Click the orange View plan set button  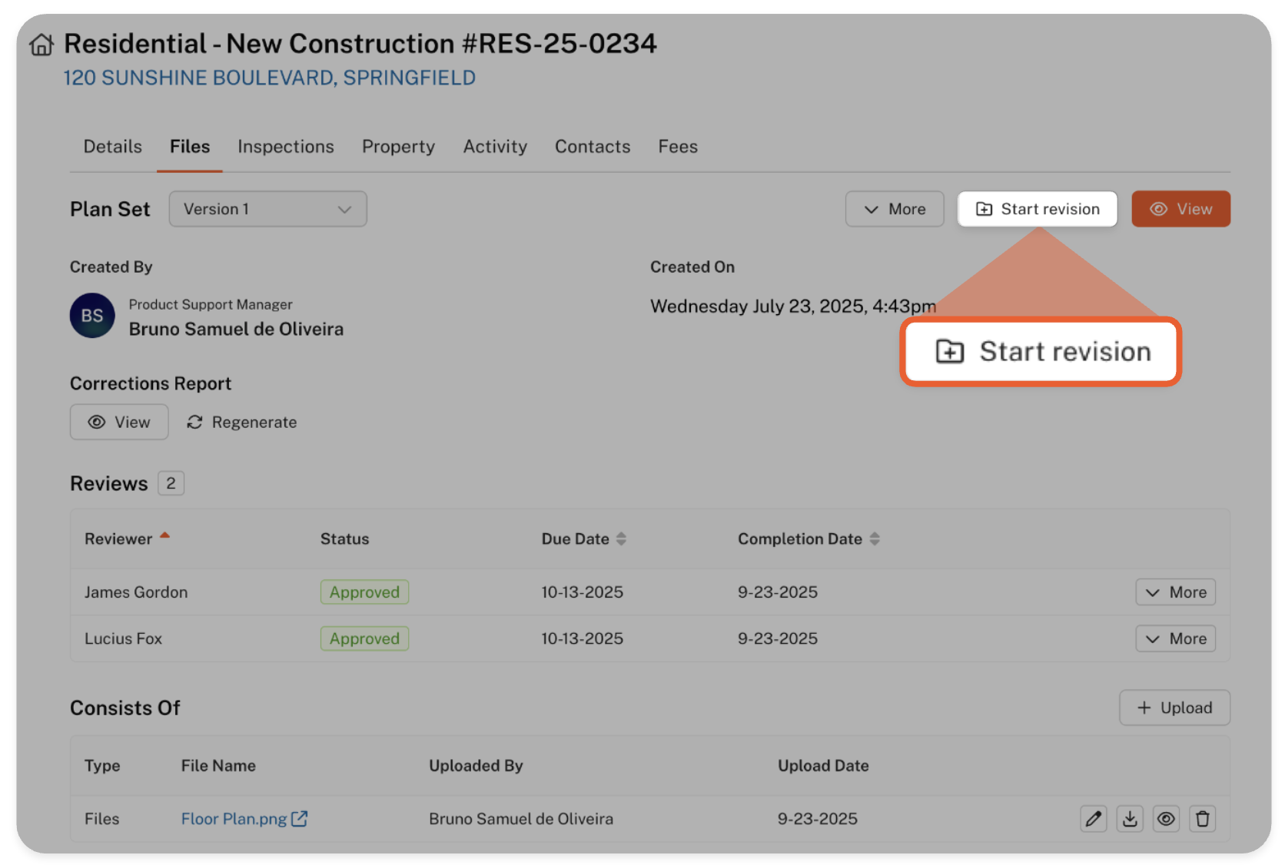coord(1180,209)
